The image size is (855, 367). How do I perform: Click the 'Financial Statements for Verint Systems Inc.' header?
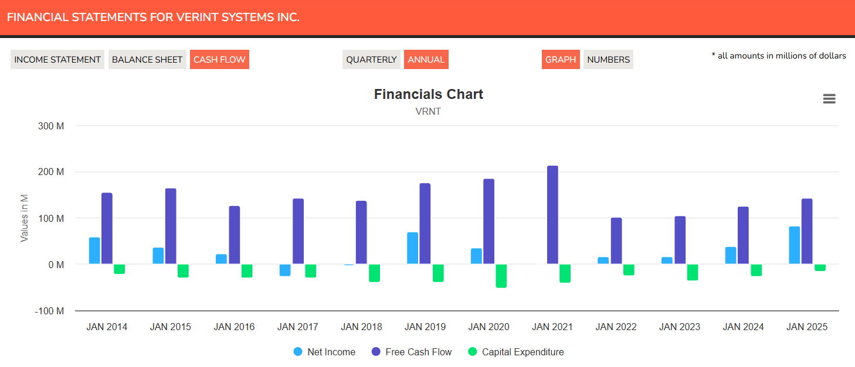(153, 18)
